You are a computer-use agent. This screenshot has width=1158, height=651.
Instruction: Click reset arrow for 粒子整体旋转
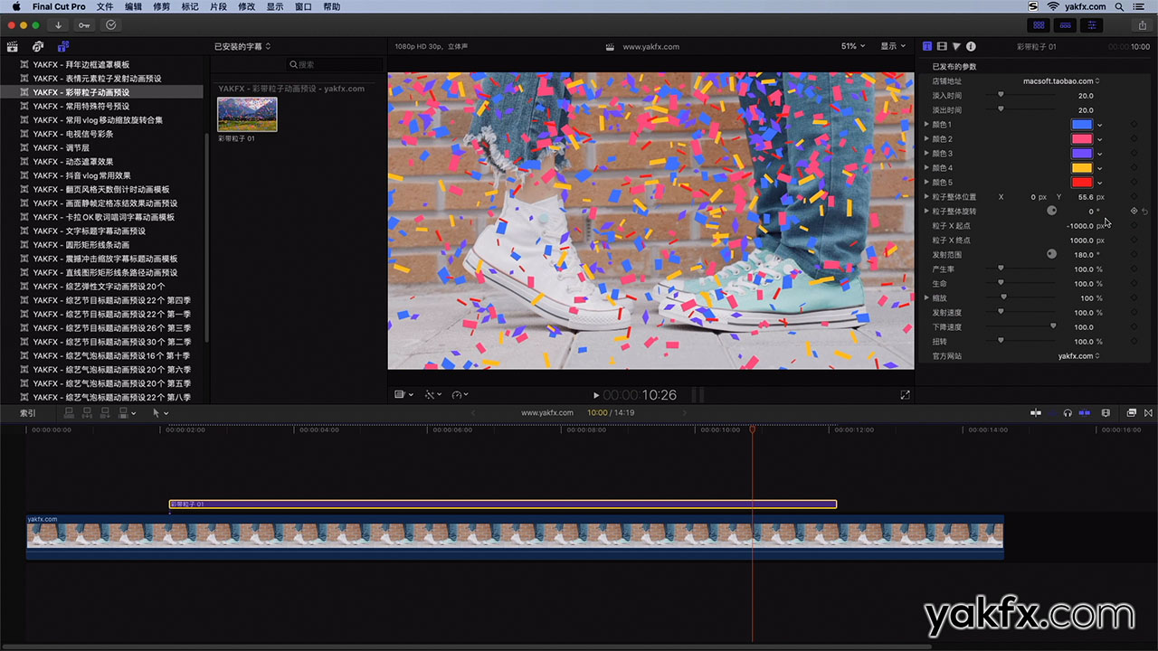point(1145,212)
